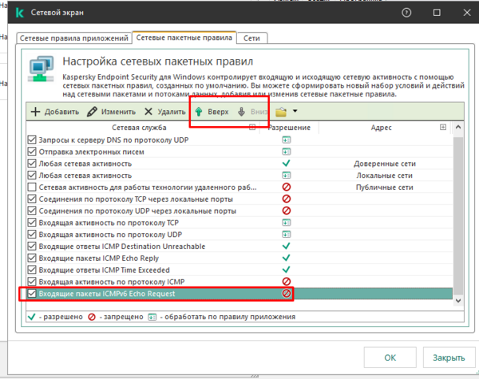The height and width of the screenshot is (379, 479).
Task: Expand the Адрес column header button
Action: [443, 128]
